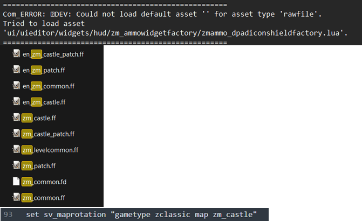362x221 pixels.
Task: Click the en_zm_common.ff file icon
Action: (16, 85)
